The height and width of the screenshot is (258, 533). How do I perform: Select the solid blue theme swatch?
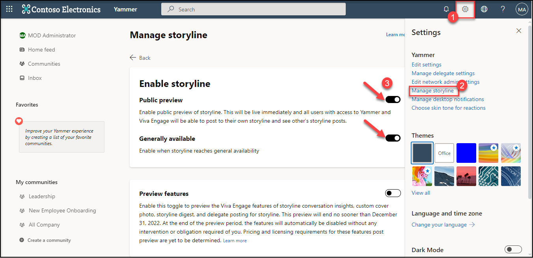(x=466, y=153)
